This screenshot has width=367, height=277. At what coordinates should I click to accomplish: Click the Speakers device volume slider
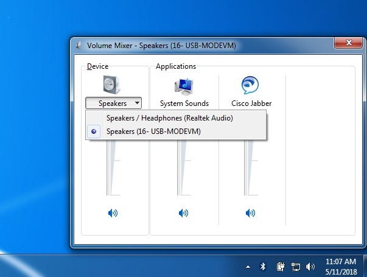[x=113, y=167]
